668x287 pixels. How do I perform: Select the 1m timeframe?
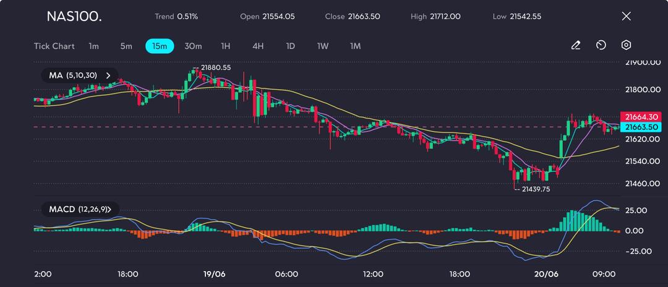point(93,46)
